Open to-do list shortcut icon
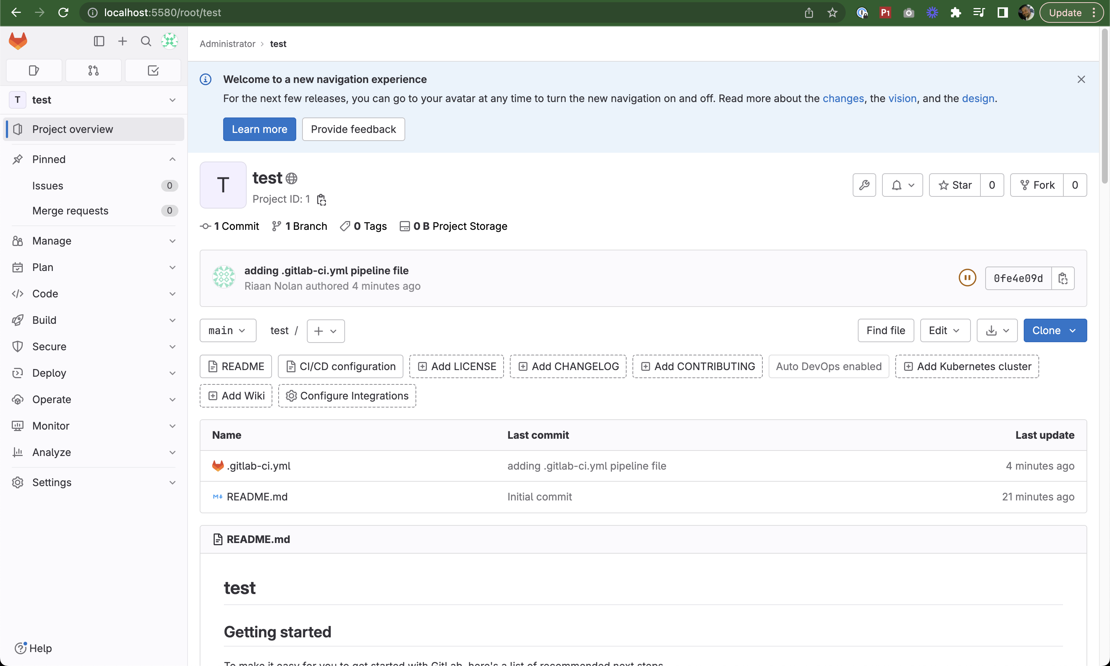This screenshot has width=1110, height=666. 153,70
